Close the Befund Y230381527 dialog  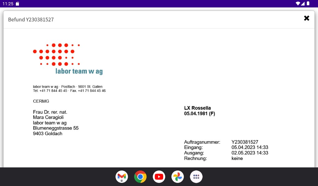307,18
